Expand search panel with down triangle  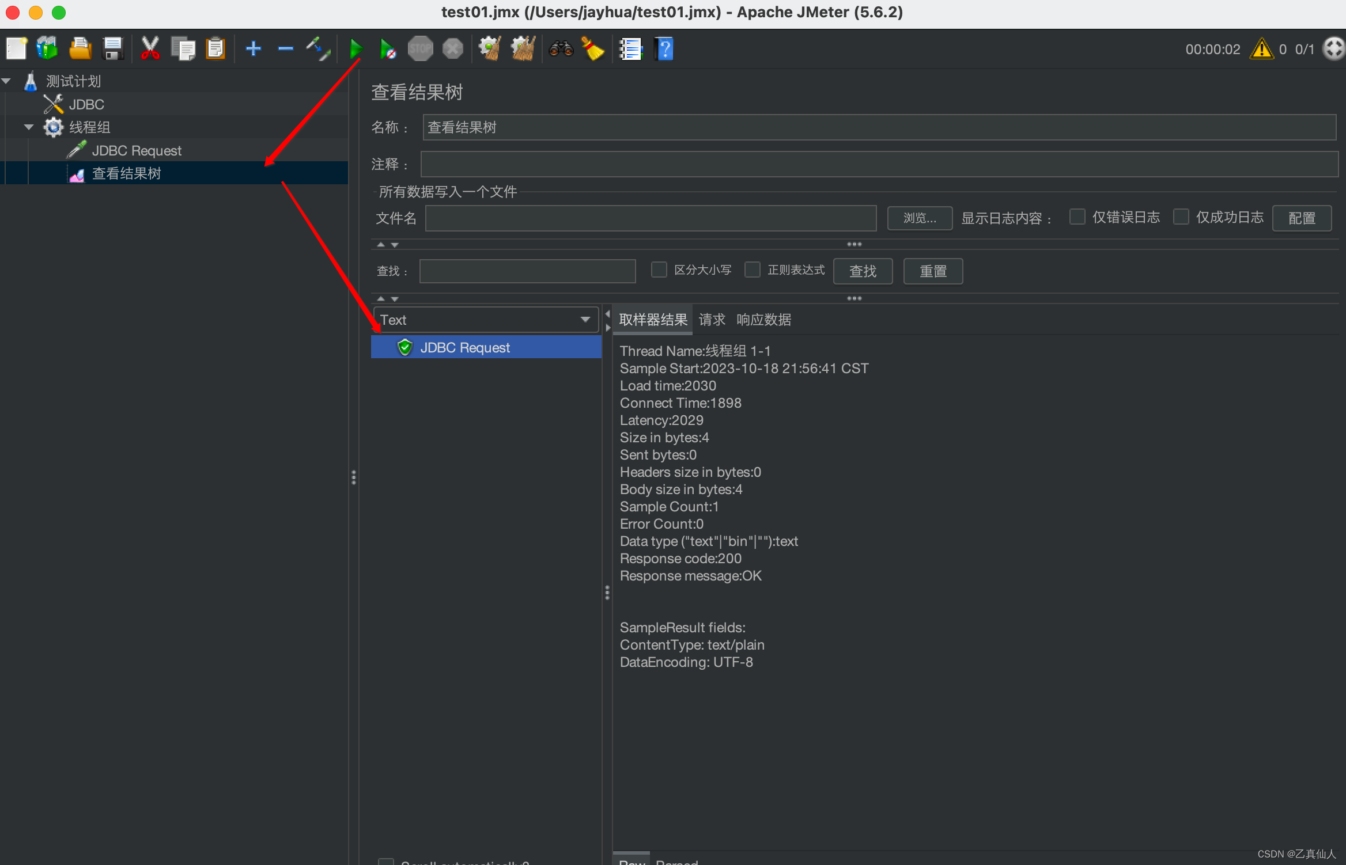pos(395,299)
